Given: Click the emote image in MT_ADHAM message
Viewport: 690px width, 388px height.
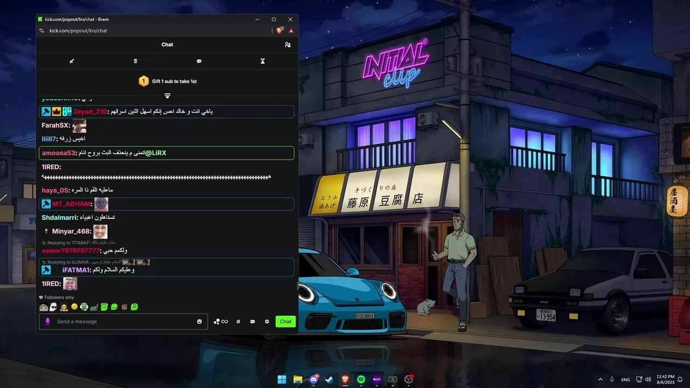Looking at the screenshot, I should pyautogui.click(x=101, y=204).
